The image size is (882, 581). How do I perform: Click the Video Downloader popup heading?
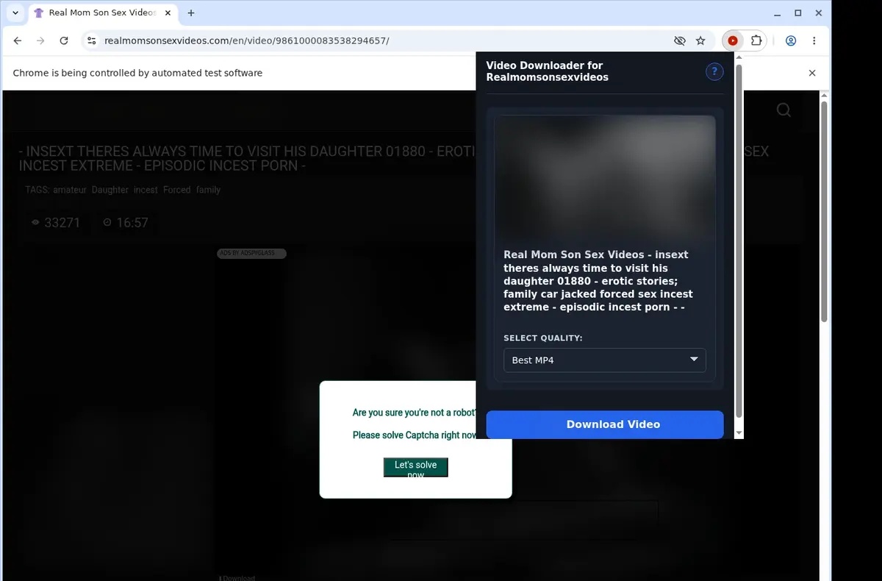point(548,71)
